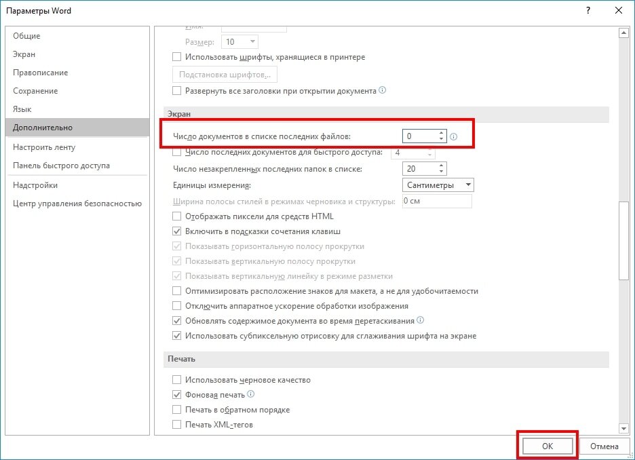Click the Подстановка шрифтов button
The height and width of the screenshot is (460, 635).
coord(225,75)
